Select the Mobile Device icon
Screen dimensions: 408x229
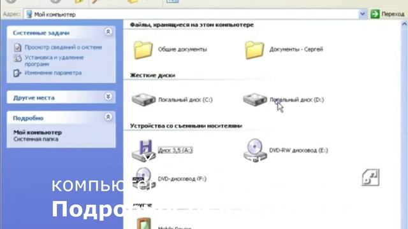143,224
